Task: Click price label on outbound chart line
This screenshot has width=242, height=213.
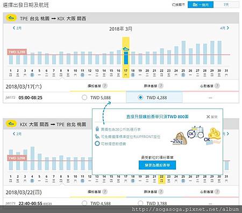Action: [x=17, y=52]
